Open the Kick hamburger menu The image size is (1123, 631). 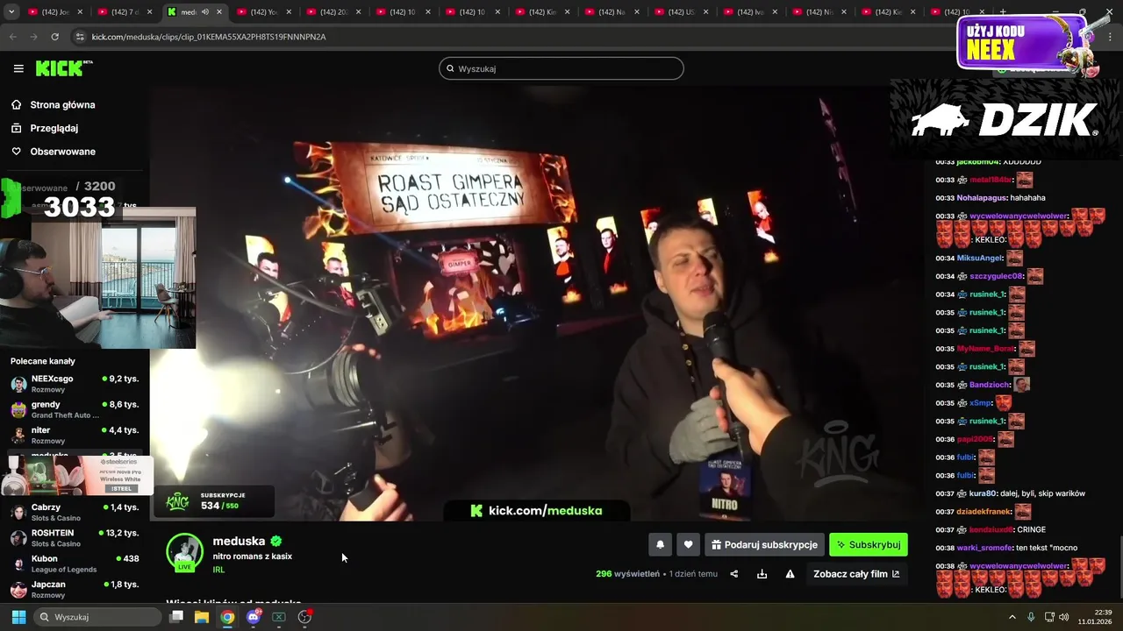pos(18,68)
